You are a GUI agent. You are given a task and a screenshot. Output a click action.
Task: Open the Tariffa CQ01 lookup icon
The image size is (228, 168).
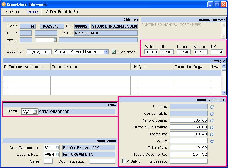pos(35,112)
